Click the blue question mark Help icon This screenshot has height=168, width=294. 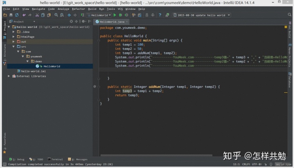click(160, 15)
